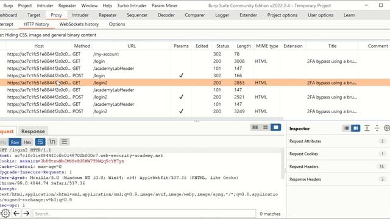Switch to the Sequencer tab
390x219 pixels.
click(x=137, y=15)
